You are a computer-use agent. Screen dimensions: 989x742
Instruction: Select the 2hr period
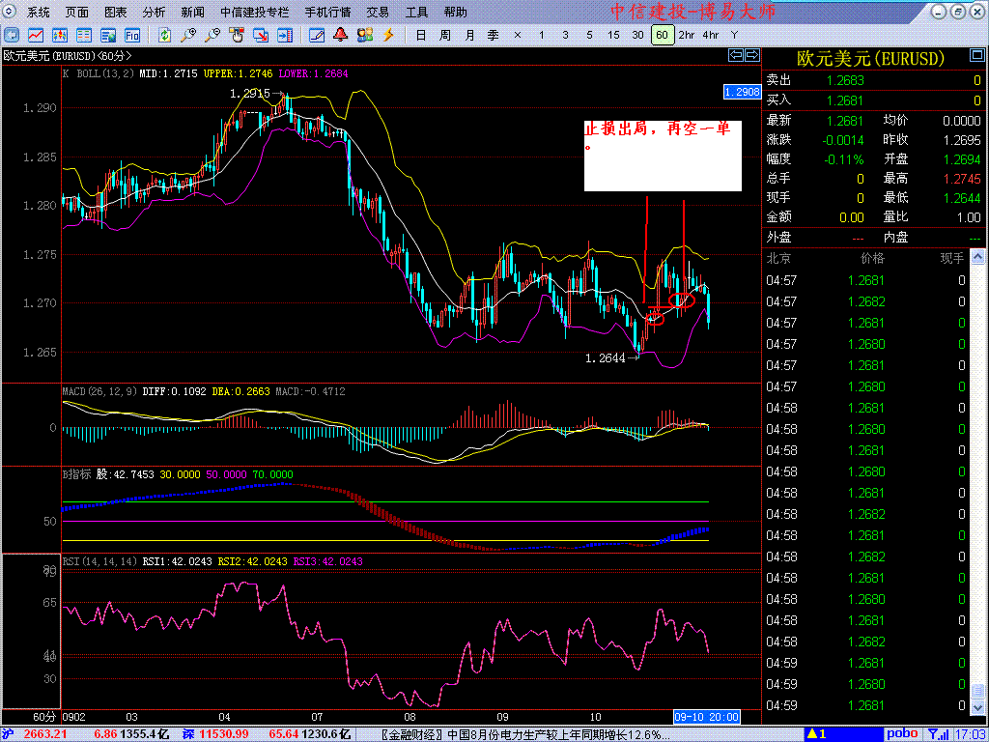(687, 36)
